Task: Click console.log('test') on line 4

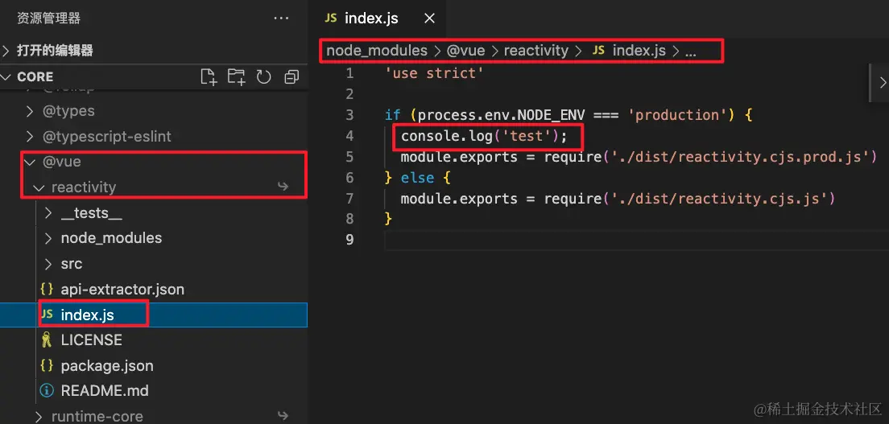Action: (484, 136)
